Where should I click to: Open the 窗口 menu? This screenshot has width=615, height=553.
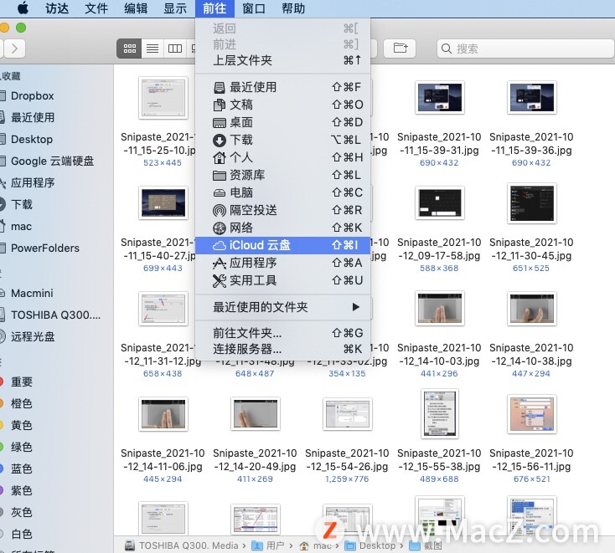pyautogui.click(x=254, y=8)
